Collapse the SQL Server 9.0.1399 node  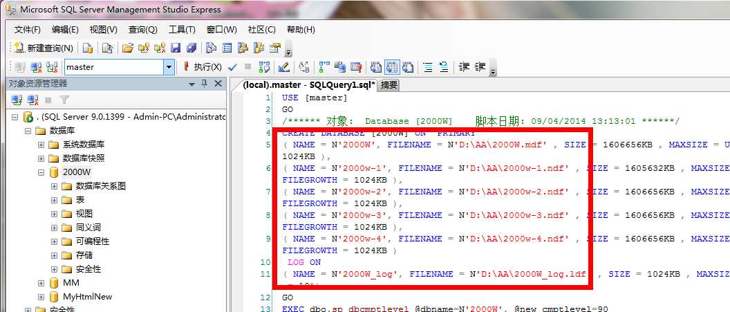(15, 117)
